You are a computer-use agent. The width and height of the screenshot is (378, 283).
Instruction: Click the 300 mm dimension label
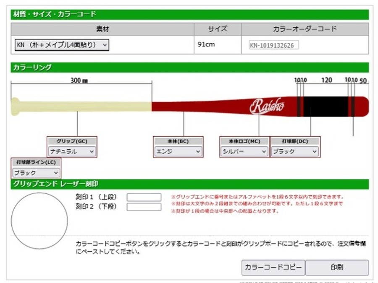coord(79,80)
